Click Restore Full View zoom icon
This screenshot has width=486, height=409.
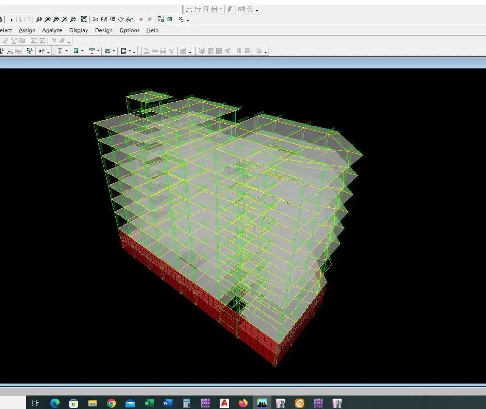pos(48,19)
